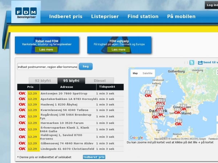The height and width of the screenshot is (163, 218).
Task: Click OK logo in Hørmarken 10 row
Action: [x=22, y=123]
